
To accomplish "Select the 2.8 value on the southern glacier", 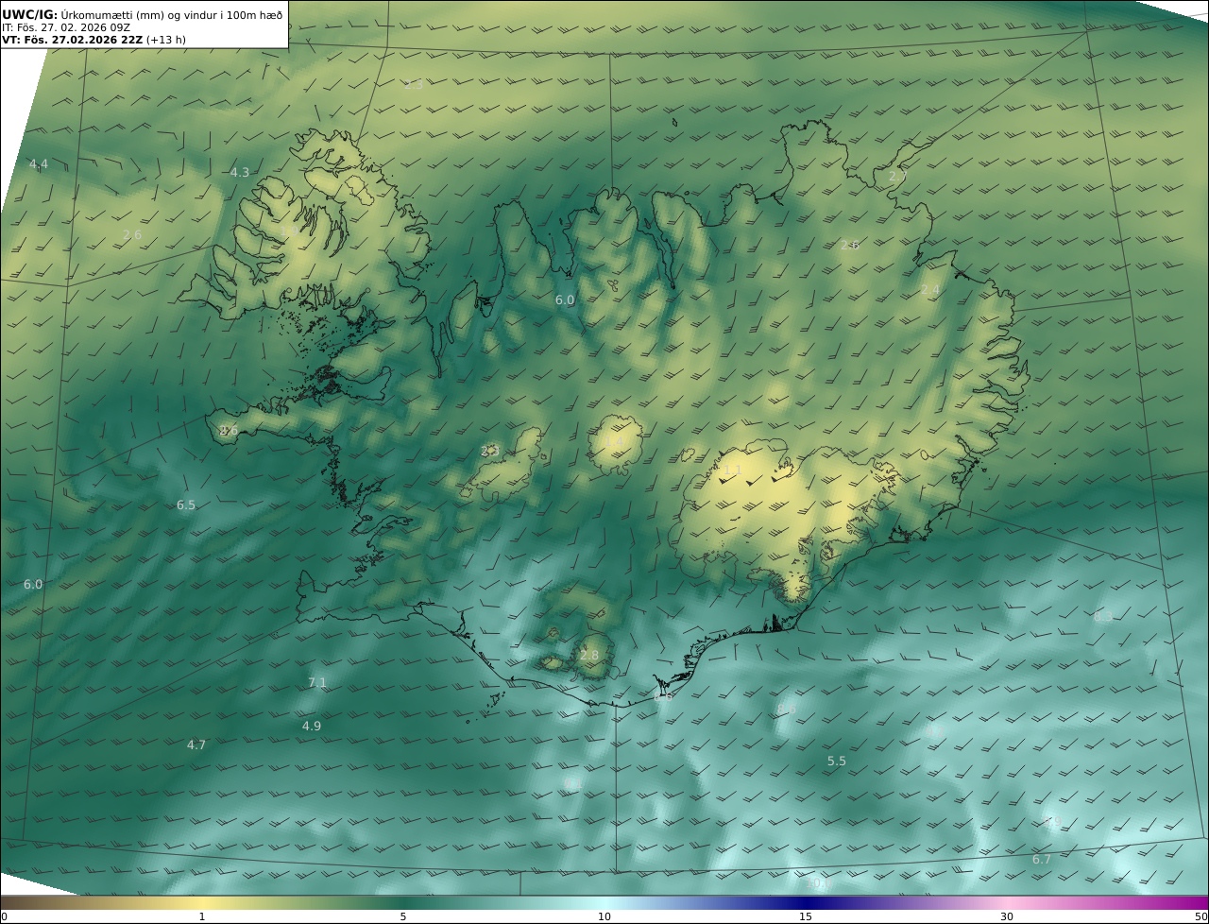I will (x=589, y=656).
